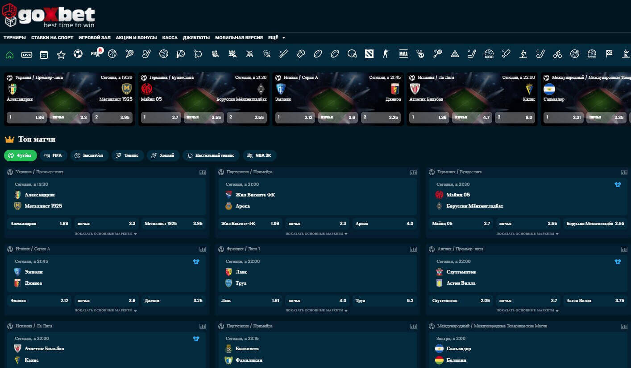Open the LIVE betting icon
Screen dimensions: 631x368
click(x=27, y=54)
